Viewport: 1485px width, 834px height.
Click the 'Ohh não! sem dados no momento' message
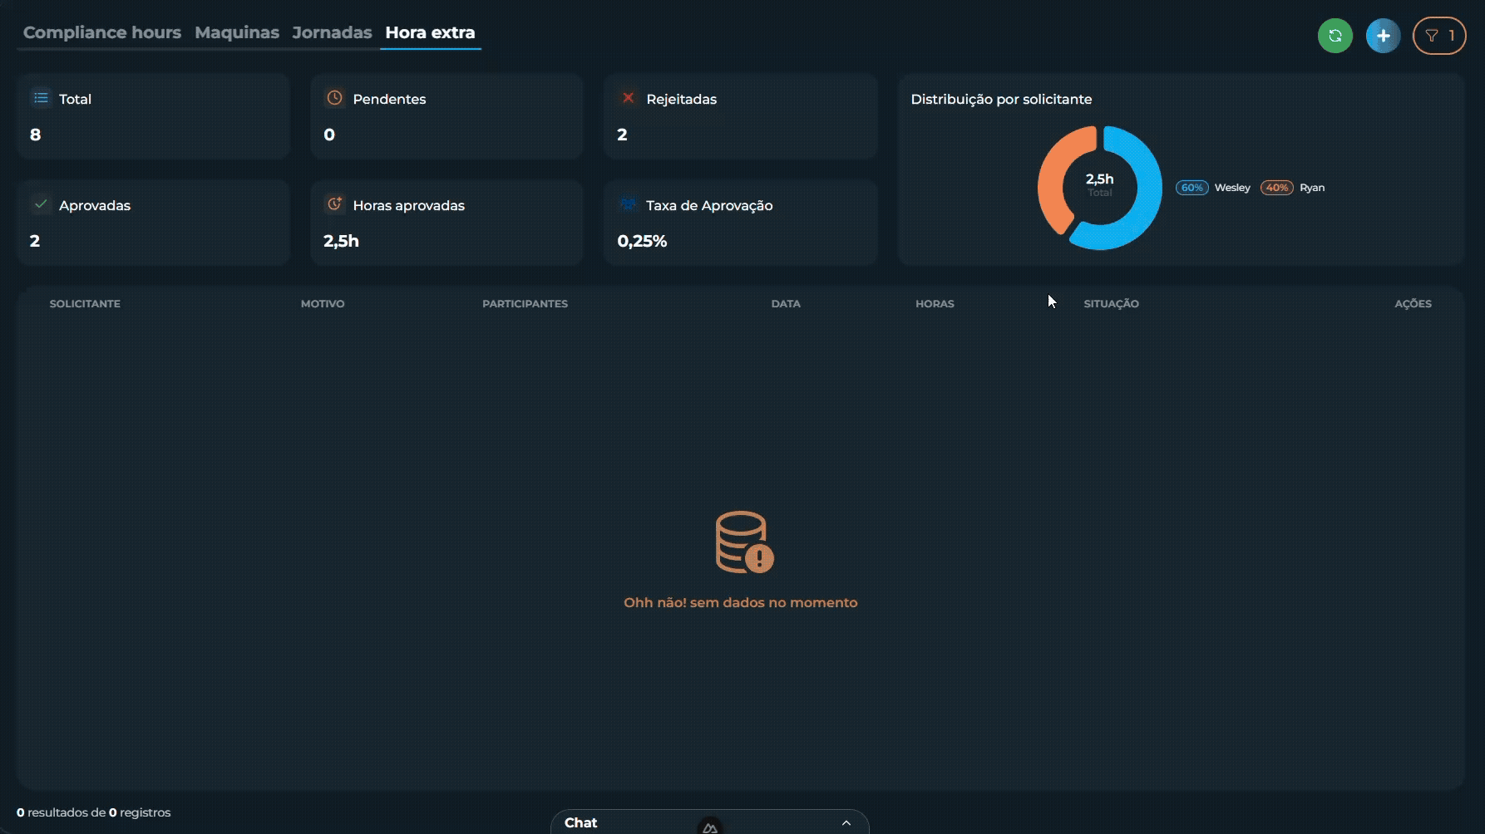pos(741,603)
